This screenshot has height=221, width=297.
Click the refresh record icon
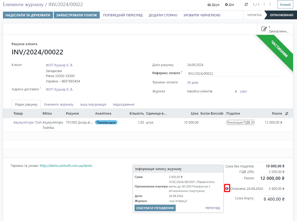(246, 4)
